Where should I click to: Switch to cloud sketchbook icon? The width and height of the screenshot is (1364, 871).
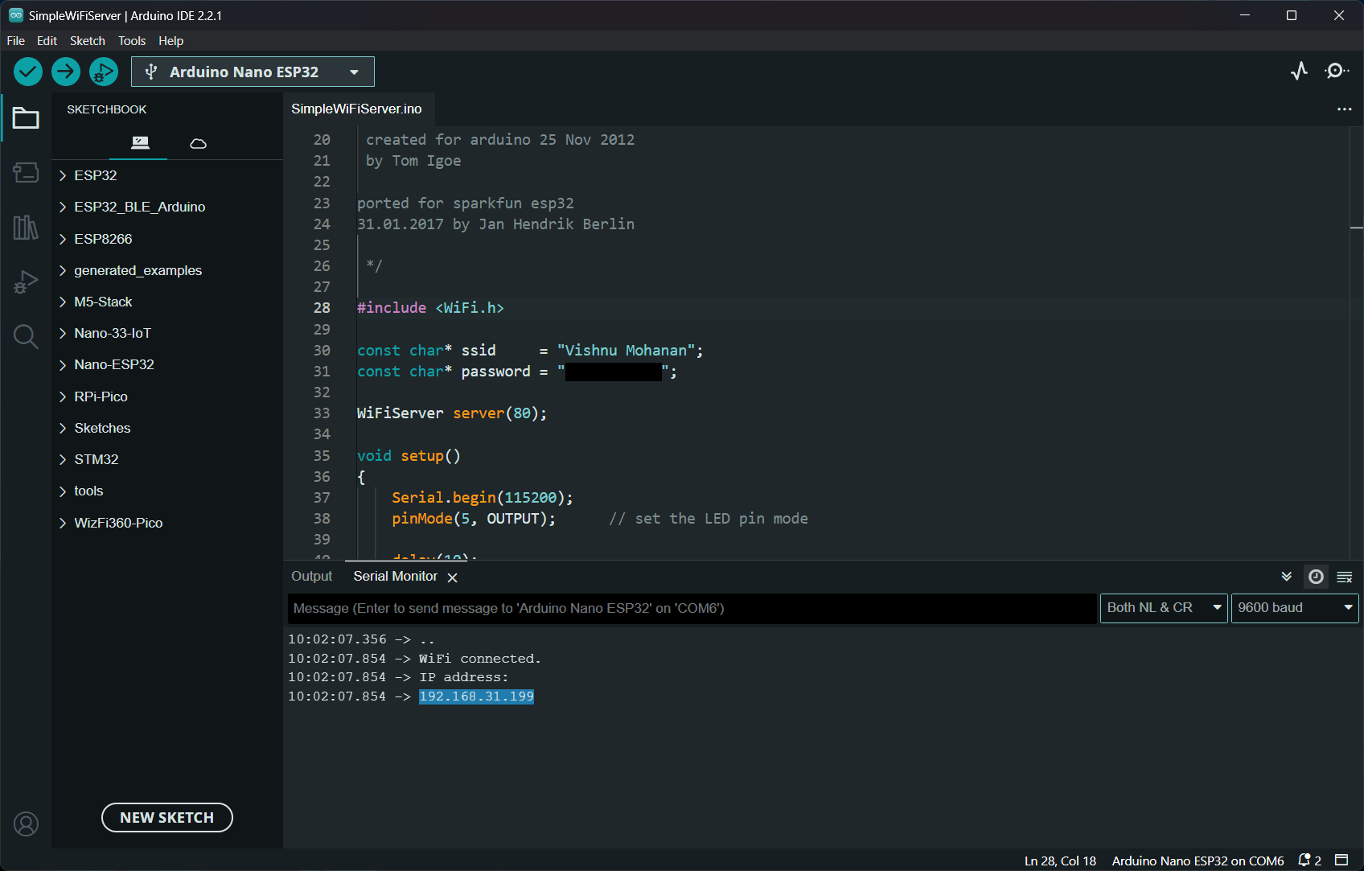pos(198,143)
